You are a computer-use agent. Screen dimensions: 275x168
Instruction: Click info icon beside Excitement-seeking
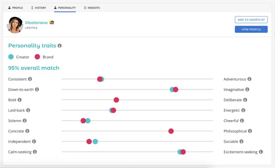[261, 152]
